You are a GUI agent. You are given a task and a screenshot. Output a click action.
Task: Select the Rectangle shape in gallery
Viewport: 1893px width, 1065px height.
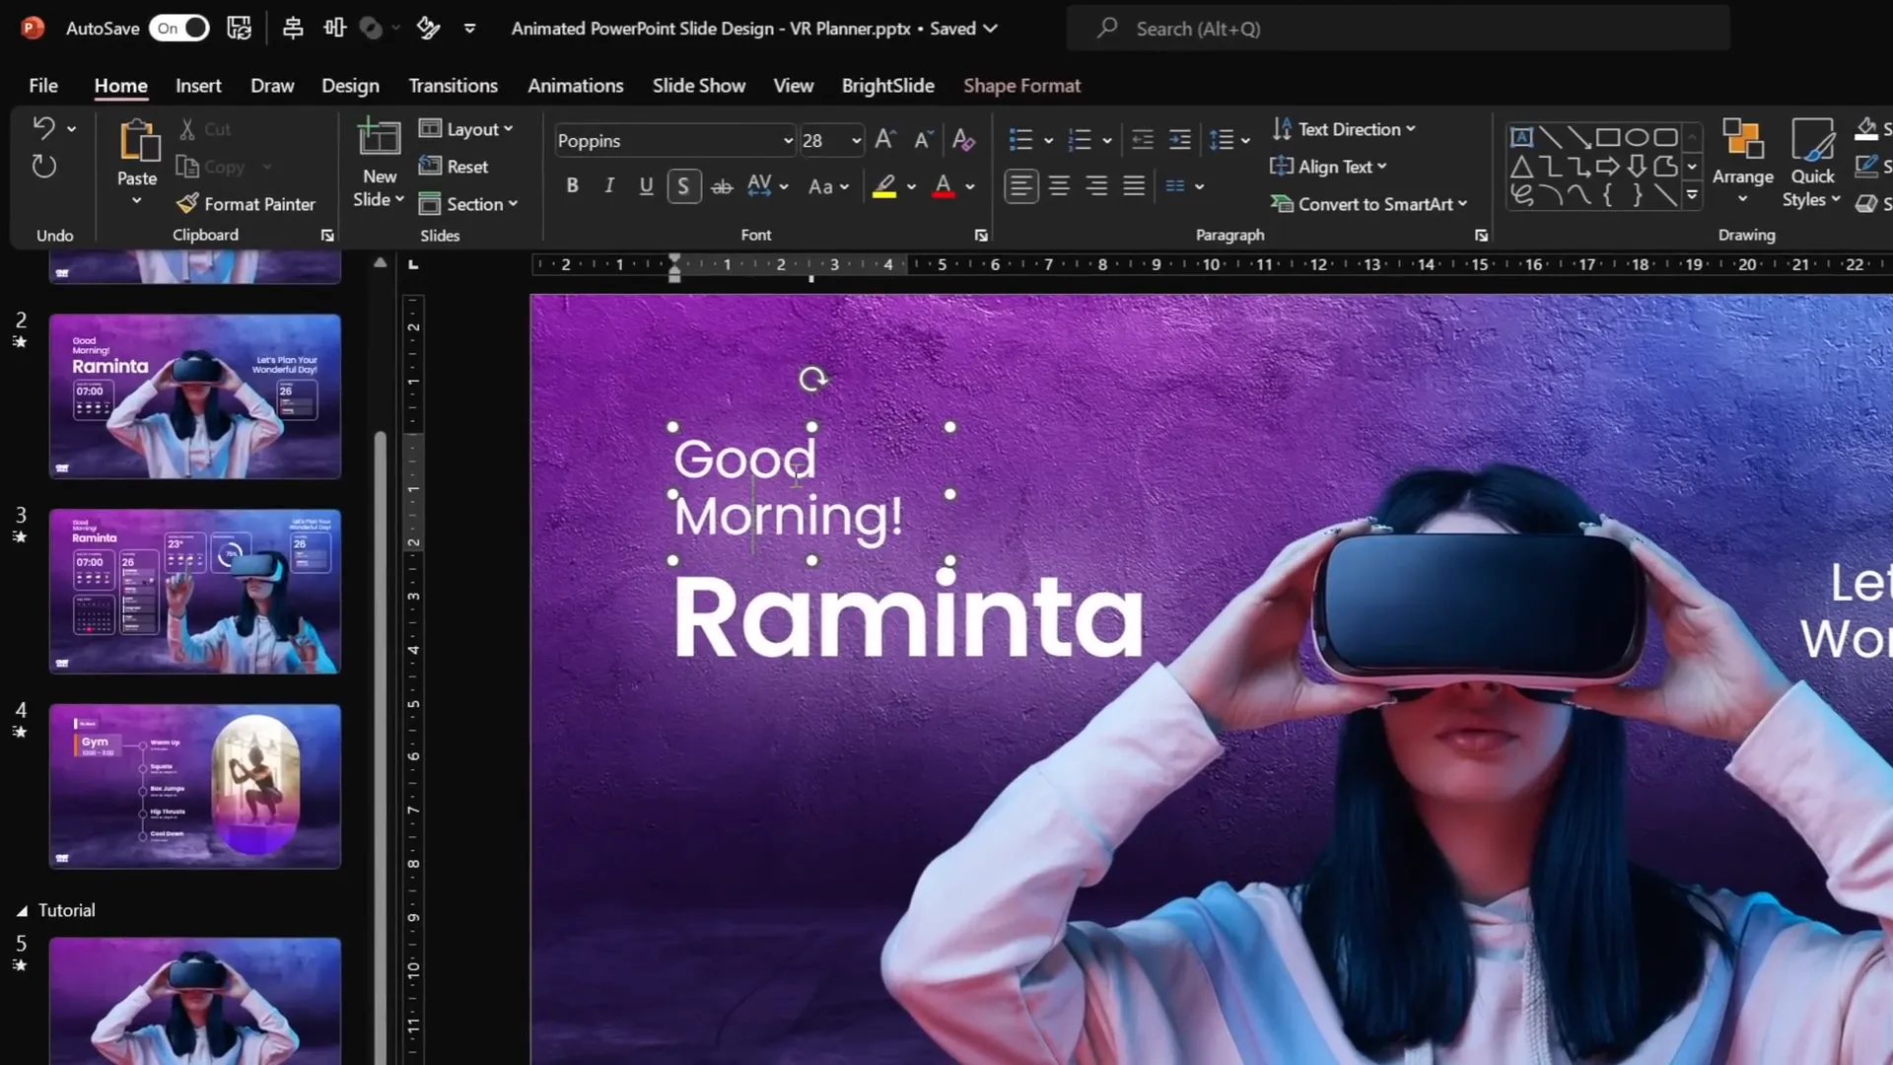pyautogui.click(x=1608, y=137)
